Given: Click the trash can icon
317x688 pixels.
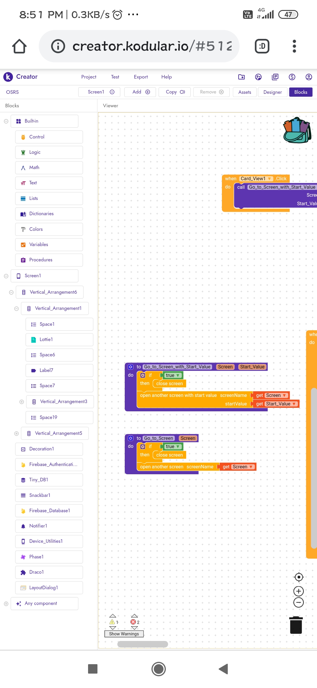Looking at the screenshot, I should pos(296,625).
